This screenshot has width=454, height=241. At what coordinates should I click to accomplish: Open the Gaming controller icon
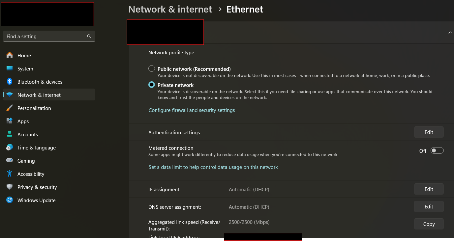tap(10, 161)
